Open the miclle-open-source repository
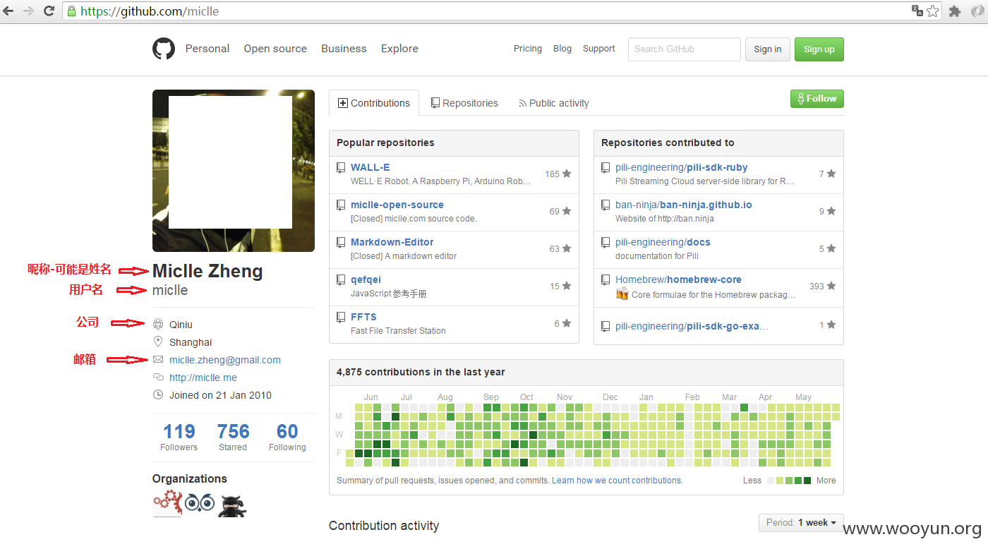988x549 pixels. coord(397,205)
